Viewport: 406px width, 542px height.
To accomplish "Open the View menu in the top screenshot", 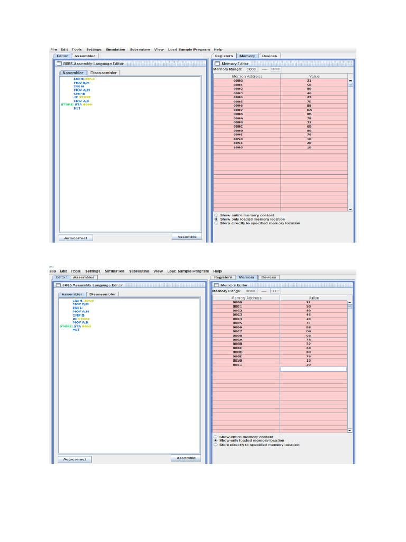I will coord(159,49).
